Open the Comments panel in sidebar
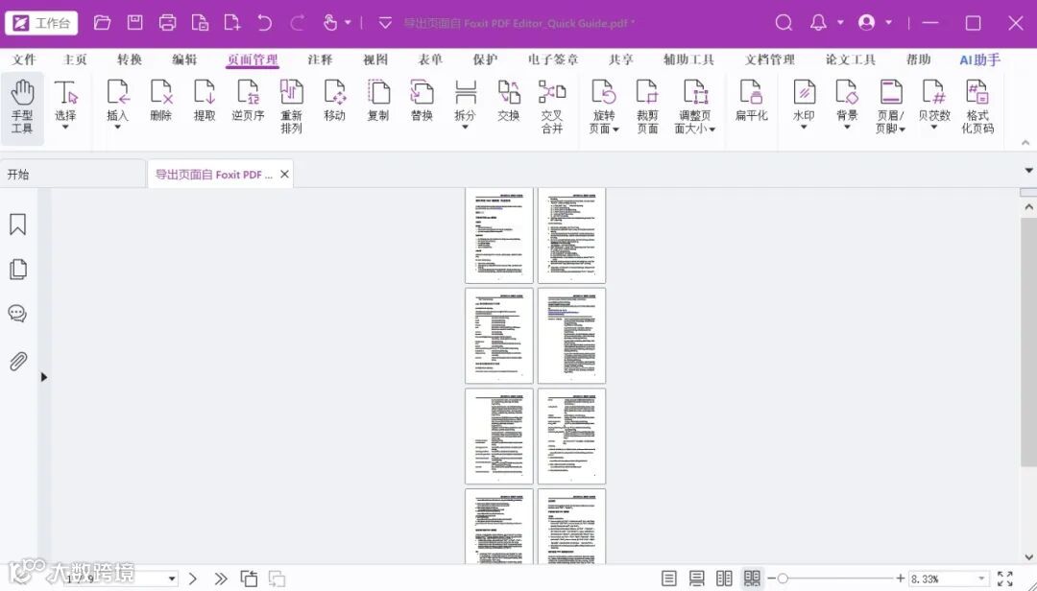The height and width of the screenshot is (591, 1037). (x=18, y=314)
